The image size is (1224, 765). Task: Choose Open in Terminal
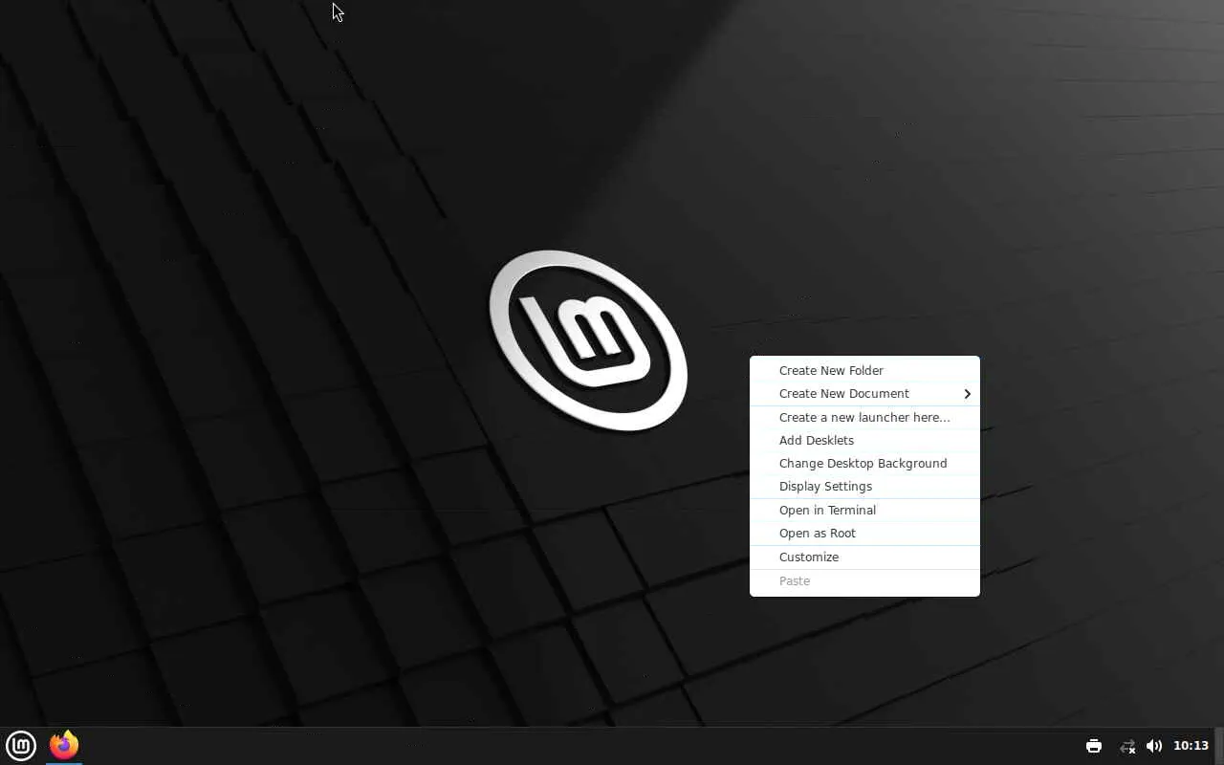(864, 510)
